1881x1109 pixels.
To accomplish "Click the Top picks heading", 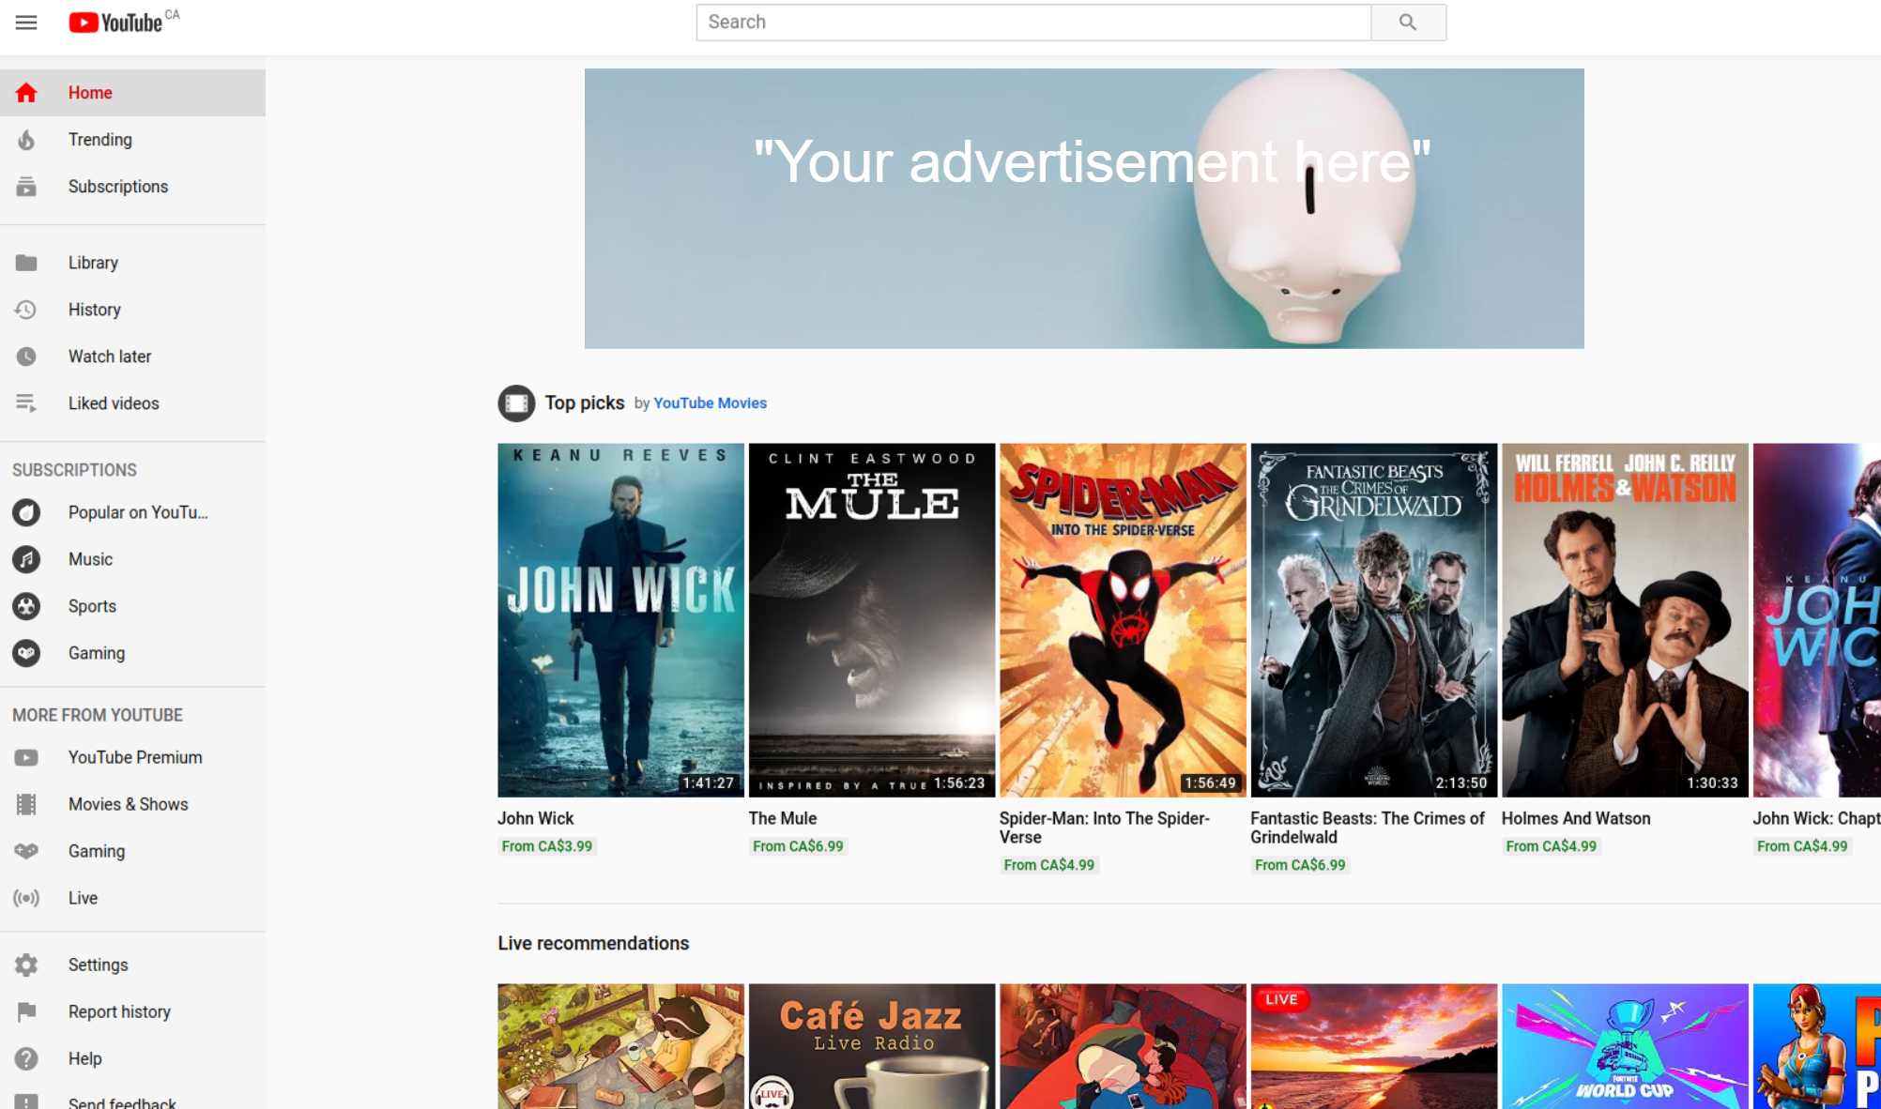I will (x=585, y=403).
